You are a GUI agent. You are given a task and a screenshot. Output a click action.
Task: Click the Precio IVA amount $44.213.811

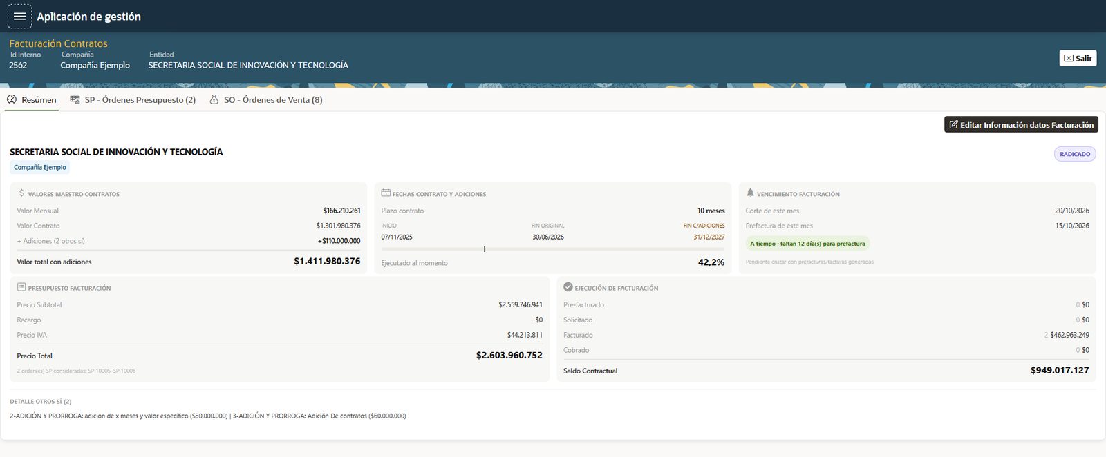point(525,335)
